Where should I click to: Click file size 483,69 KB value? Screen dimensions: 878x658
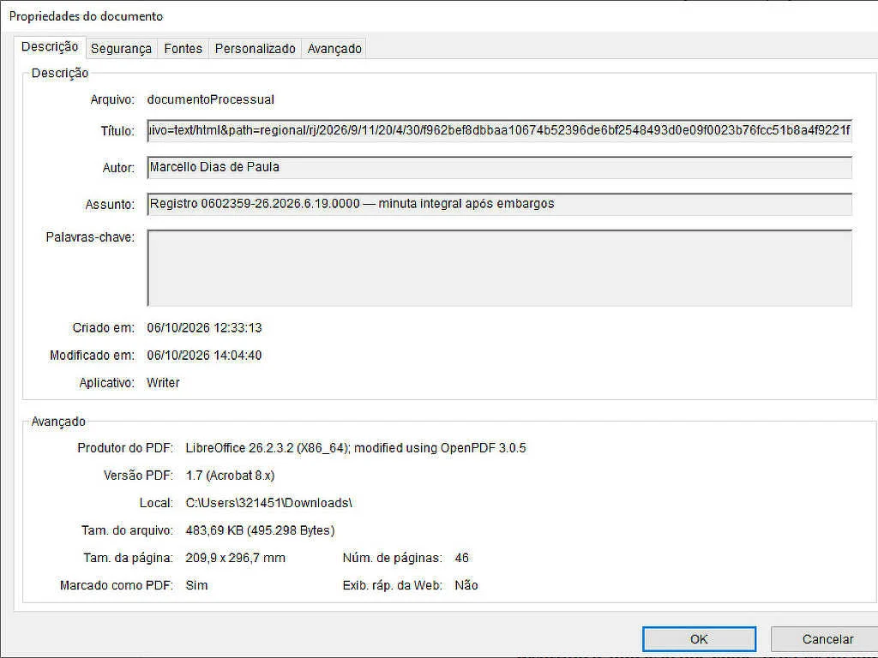point(261,530)
